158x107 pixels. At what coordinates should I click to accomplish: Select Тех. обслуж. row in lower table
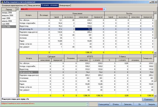click(x=86, y=63)
